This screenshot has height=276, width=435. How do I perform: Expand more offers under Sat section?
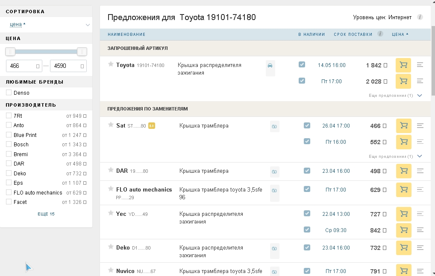point(419,156)
